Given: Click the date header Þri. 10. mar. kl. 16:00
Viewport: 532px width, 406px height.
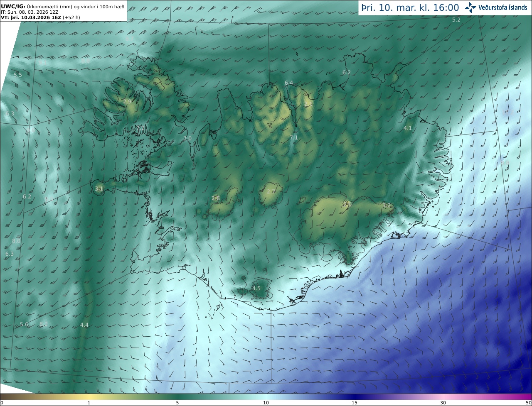Looking at the screenshot, I should click(410, 7).
